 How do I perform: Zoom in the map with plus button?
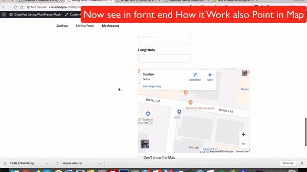[x=243, y=134]
